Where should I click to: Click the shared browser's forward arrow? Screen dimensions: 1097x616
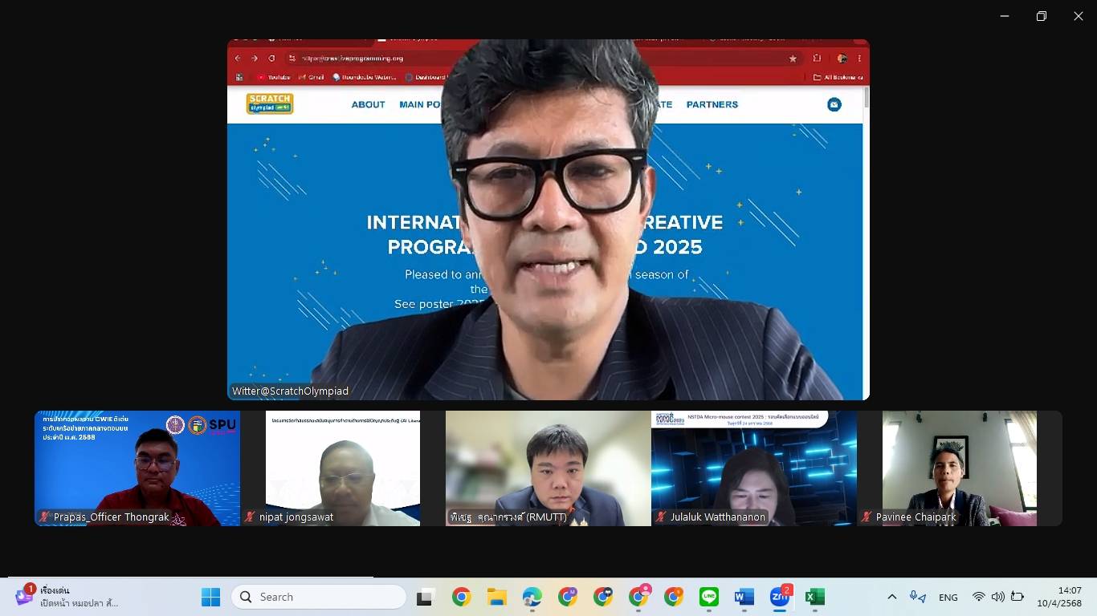[x=255, y=58]
